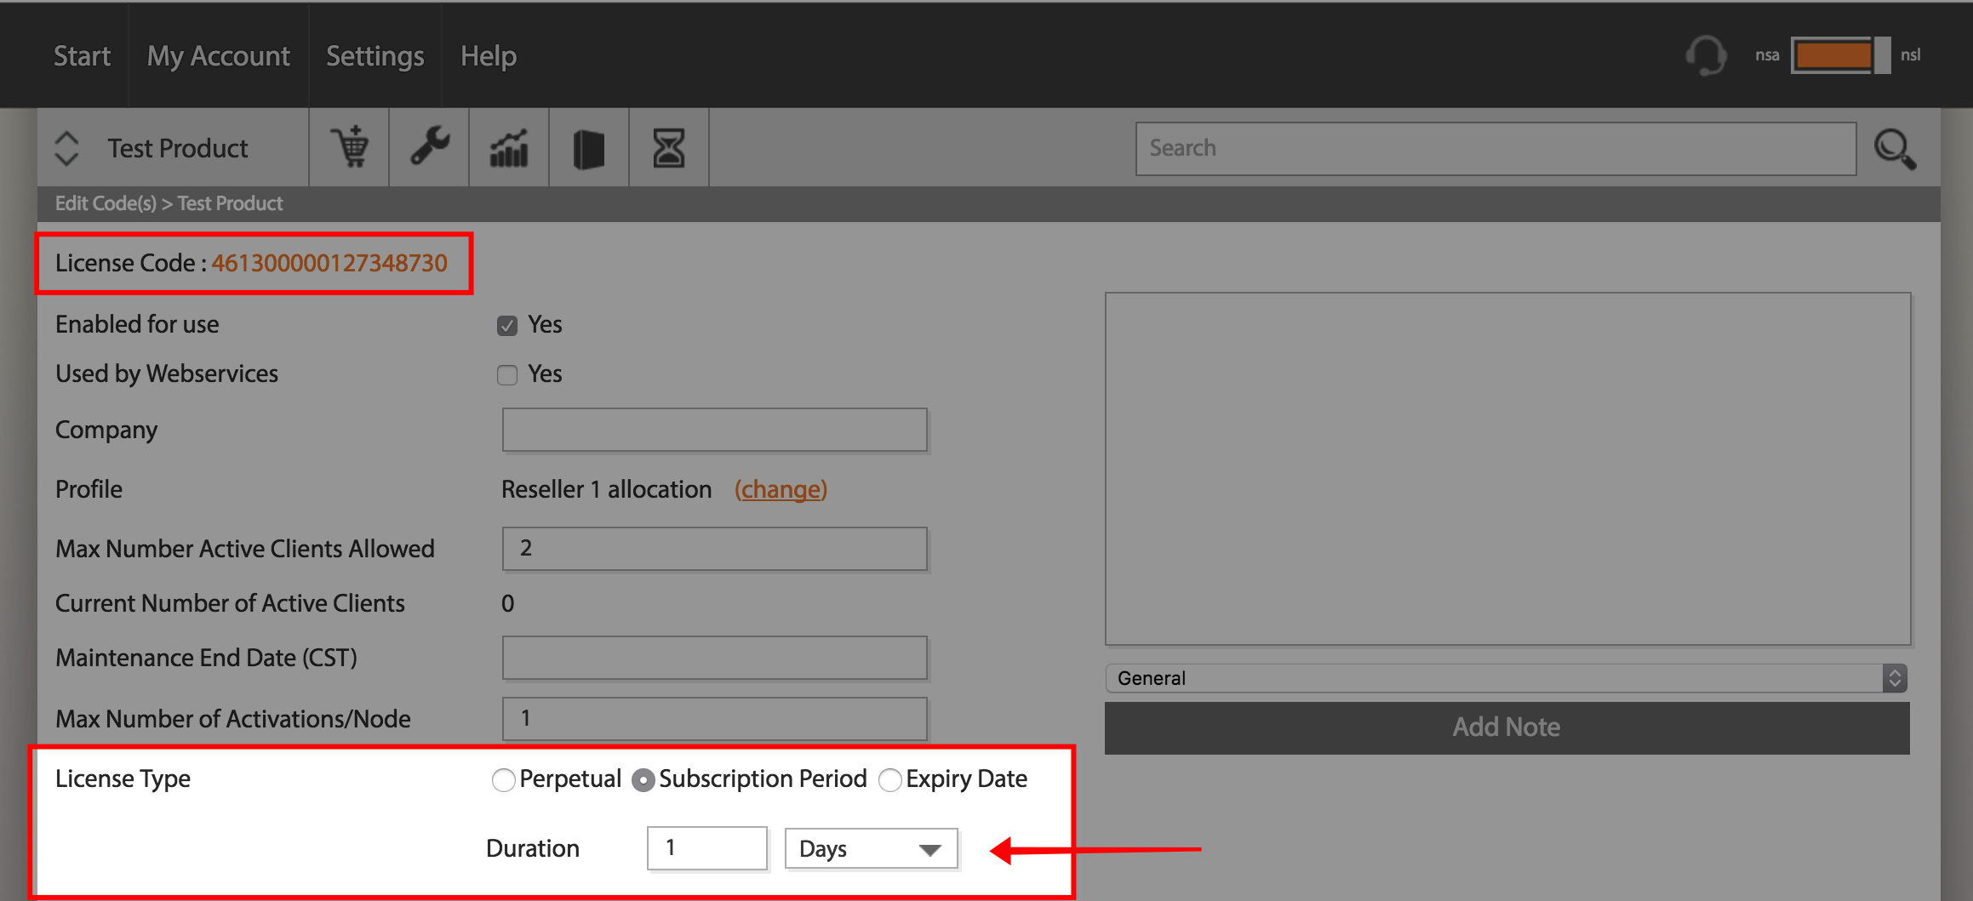This screenshot has width=1973, height=901.
Task: Click the Add Note button
Action: (1507, 727)
